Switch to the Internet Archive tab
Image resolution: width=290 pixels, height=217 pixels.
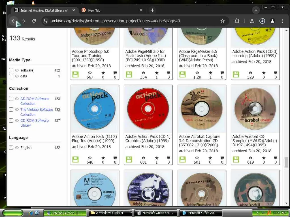(x=43, y=10)
